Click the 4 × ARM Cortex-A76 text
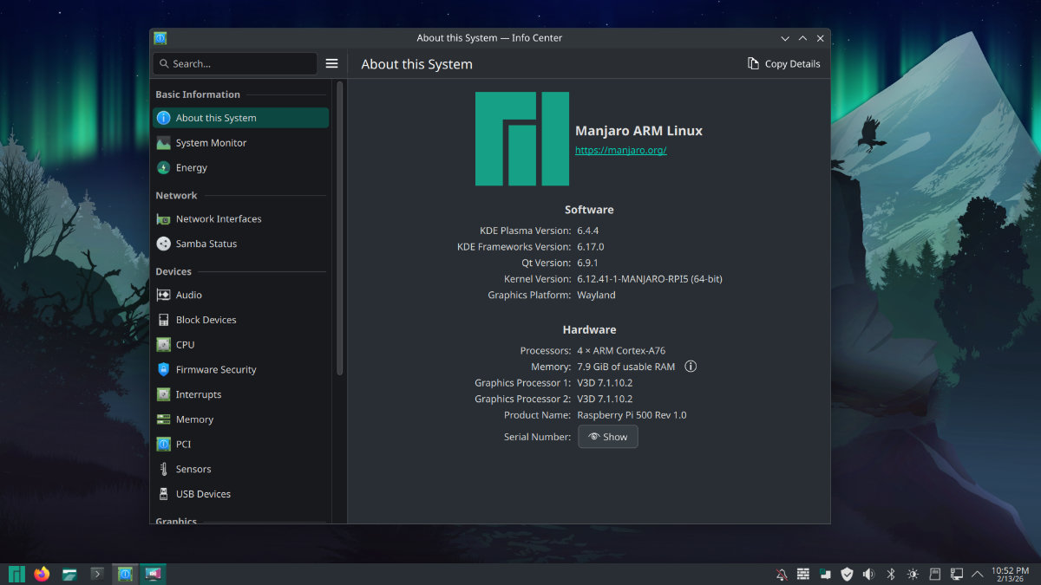 tap(621, 351)
